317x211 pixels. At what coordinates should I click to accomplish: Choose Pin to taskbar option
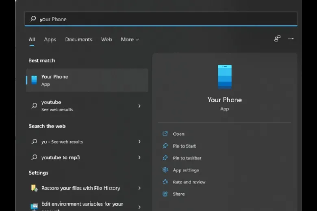(187, 158)
